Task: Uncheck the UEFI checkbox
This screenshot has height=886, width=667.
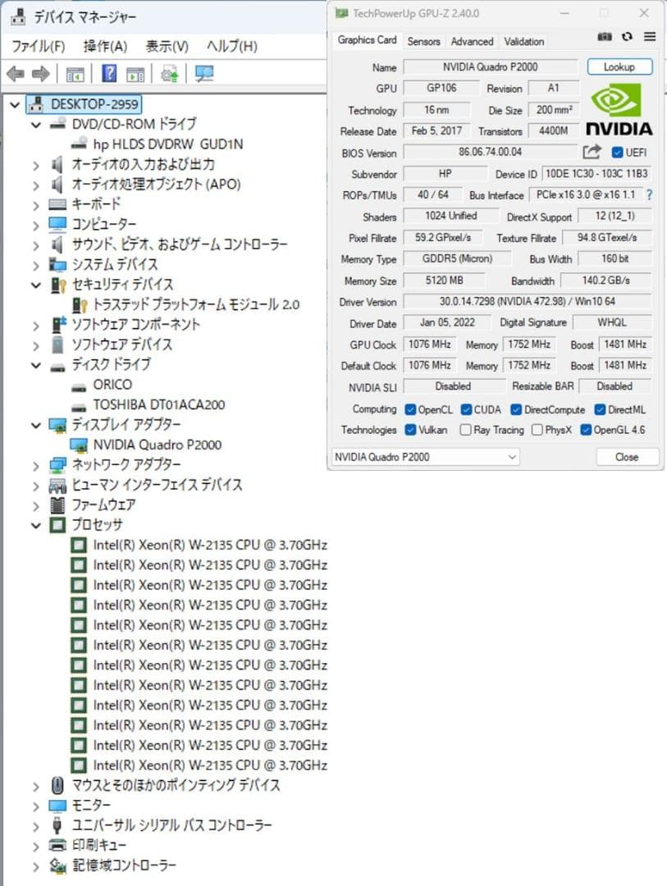Action: click(x=618, y=153)
